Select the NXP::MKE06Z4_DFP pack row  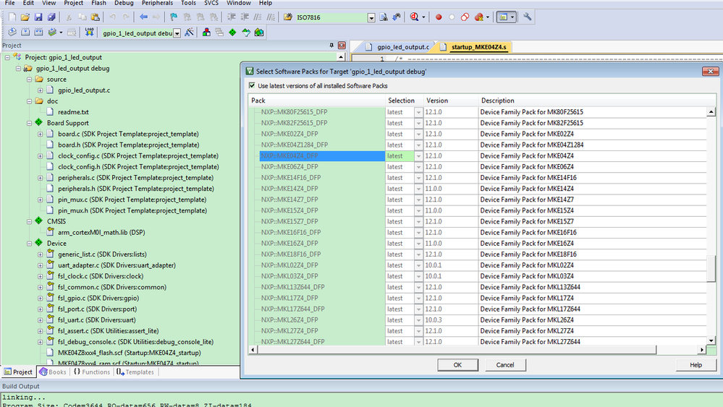pyautogui.click(x=289, y=167)
